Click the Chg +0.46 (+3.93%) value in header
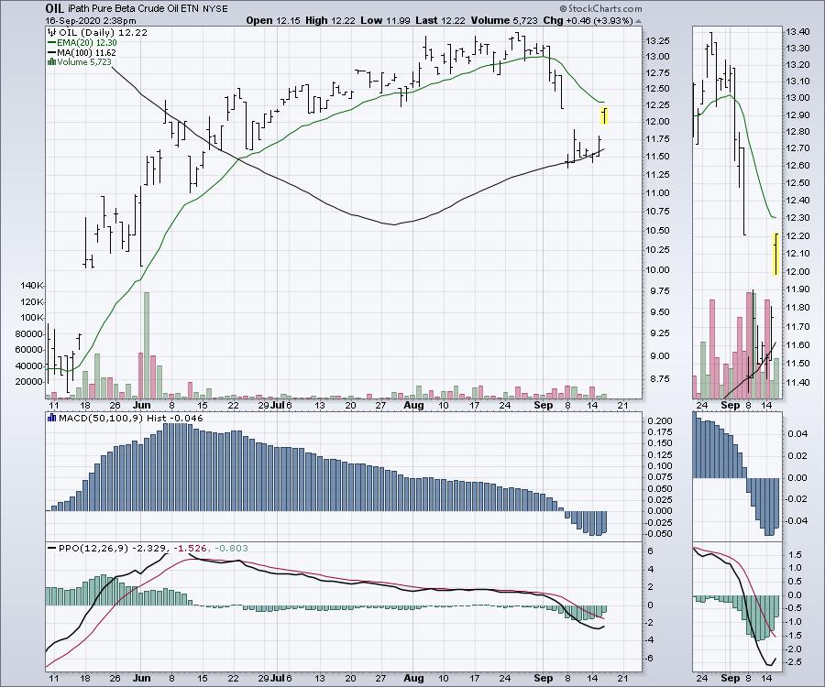This screenshot has width=825, height=687. coord(577,19)
